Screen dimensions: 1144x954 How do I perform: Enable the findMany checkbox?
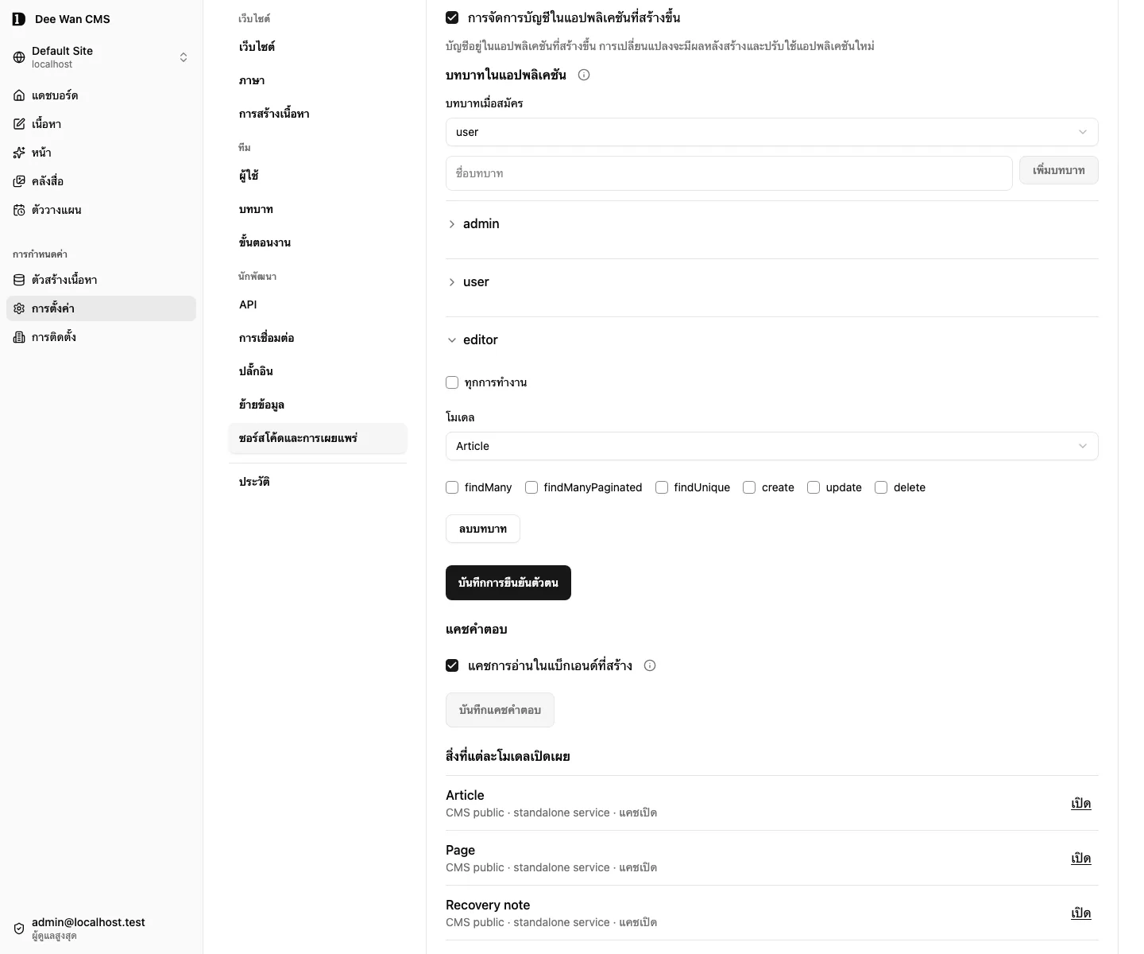[452, 487]
